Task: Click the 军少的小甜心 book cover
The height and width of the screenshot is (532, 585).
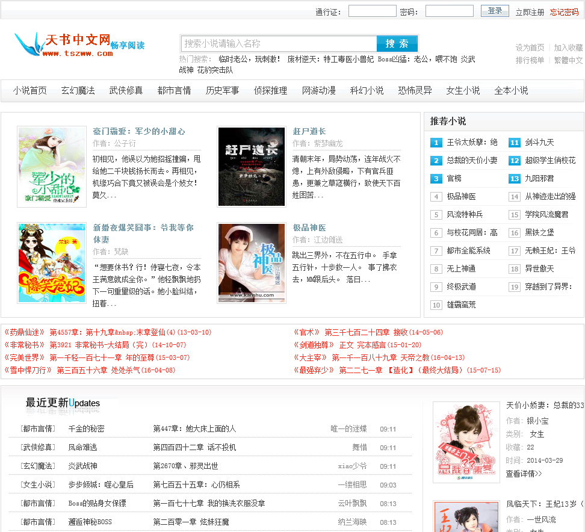Action: coord(52,166)
